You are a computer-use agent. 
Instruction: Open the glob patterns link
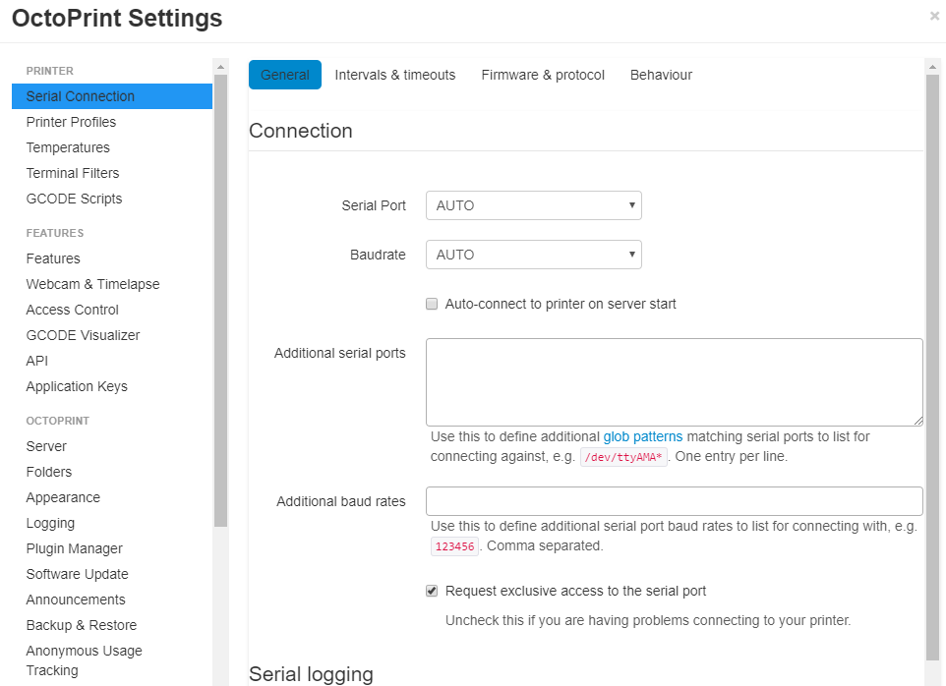pos(643,436)
